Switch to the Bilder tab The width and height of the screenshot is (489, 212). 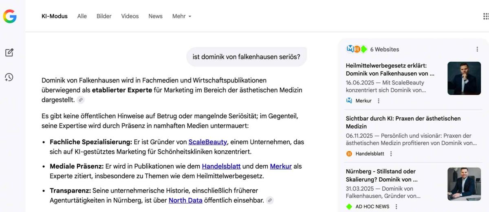[104, 16]
